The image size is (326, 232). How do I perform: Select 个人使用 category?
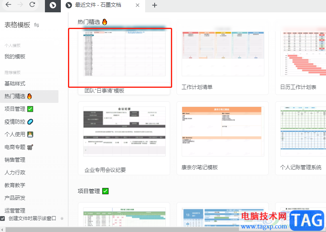(19, 134)
